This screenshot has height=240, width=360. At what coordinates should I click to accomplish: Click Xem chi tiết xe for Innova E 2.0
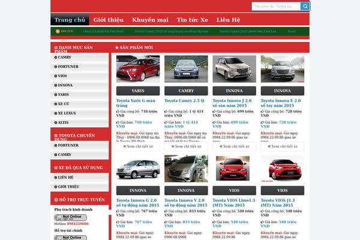[283, 146]
